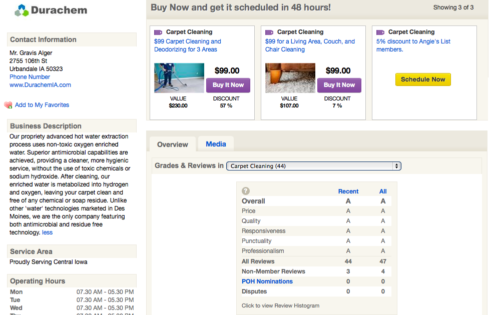The width and height of the screenshot is (495, 315).
Task: Click the Overall row label
Action: (x=253, y=201)
